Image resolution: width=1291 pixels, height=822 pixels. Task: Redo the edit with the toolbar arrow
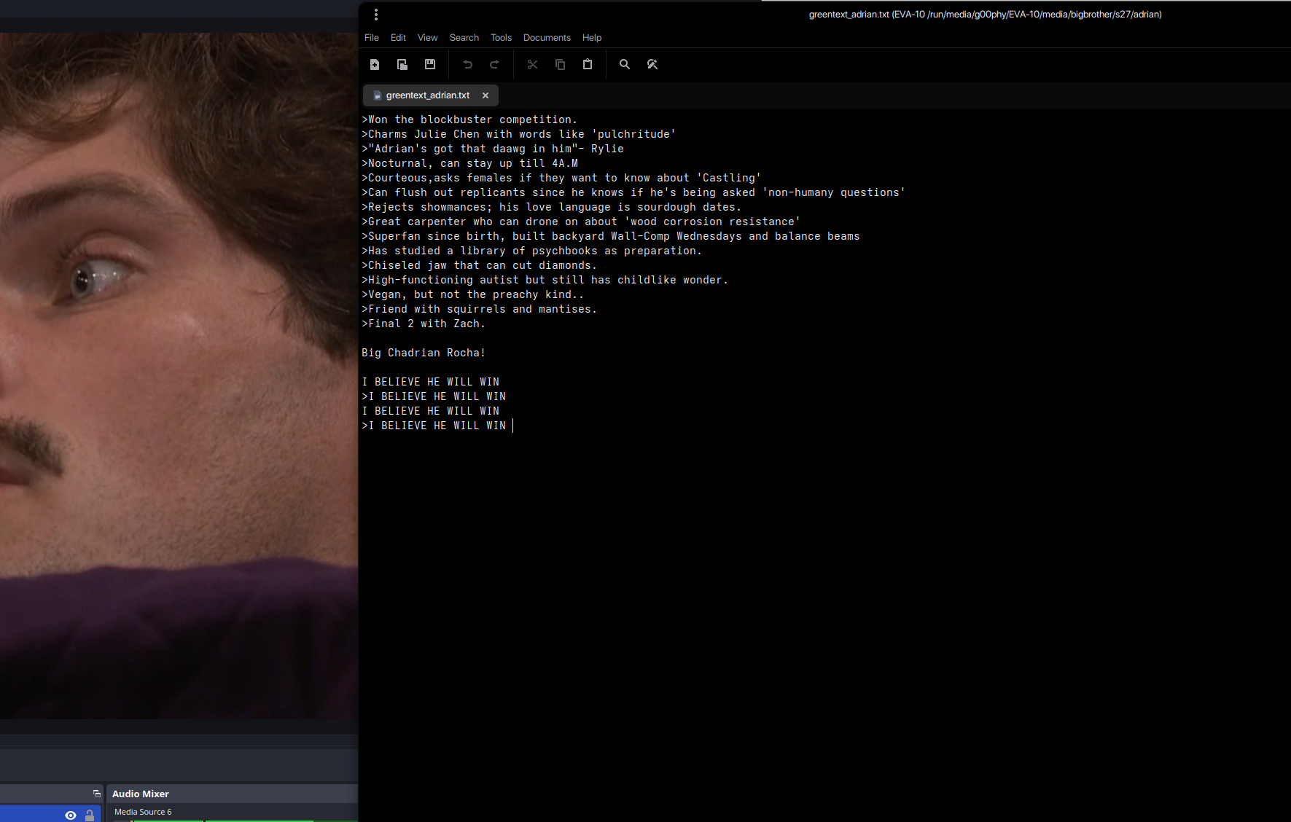pyautogui.click(x=494, y=64)
